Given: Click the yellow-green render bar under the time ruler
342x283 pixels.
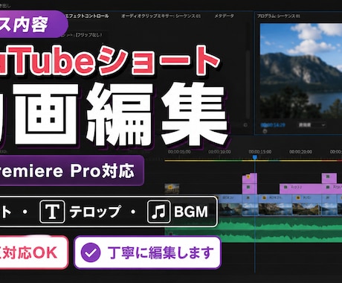Looking at the screenshot, I should click(254, 161).
